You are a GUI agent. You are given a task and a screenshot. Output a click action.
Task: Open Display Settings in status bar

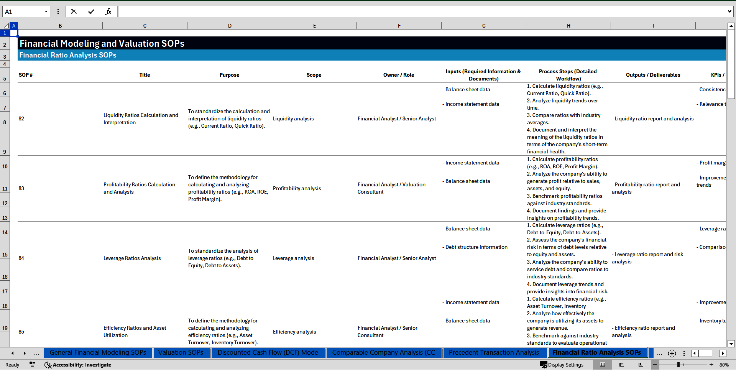[x=562, y=365]
